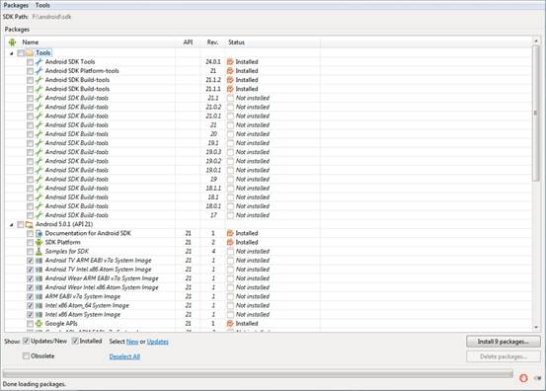Click the Documentation for Android SDK icon
Image resolution: width=546 pixels, height=391 pixels.
tap(39, 233)
